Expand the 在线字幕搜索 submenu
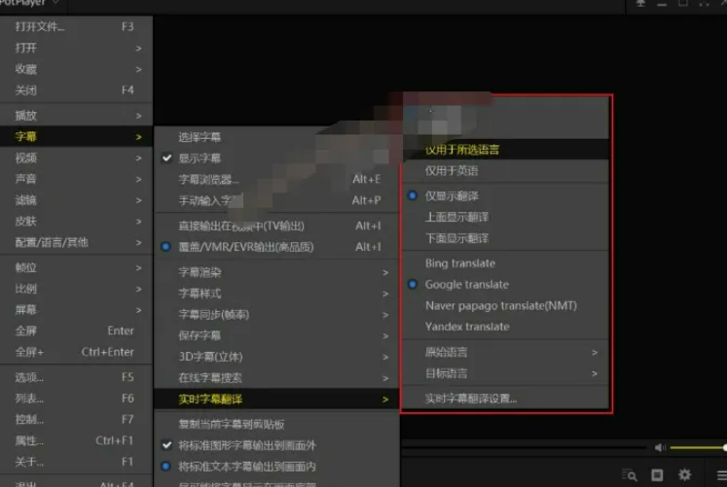Viewport: 727px width, 487px height. 276,378
